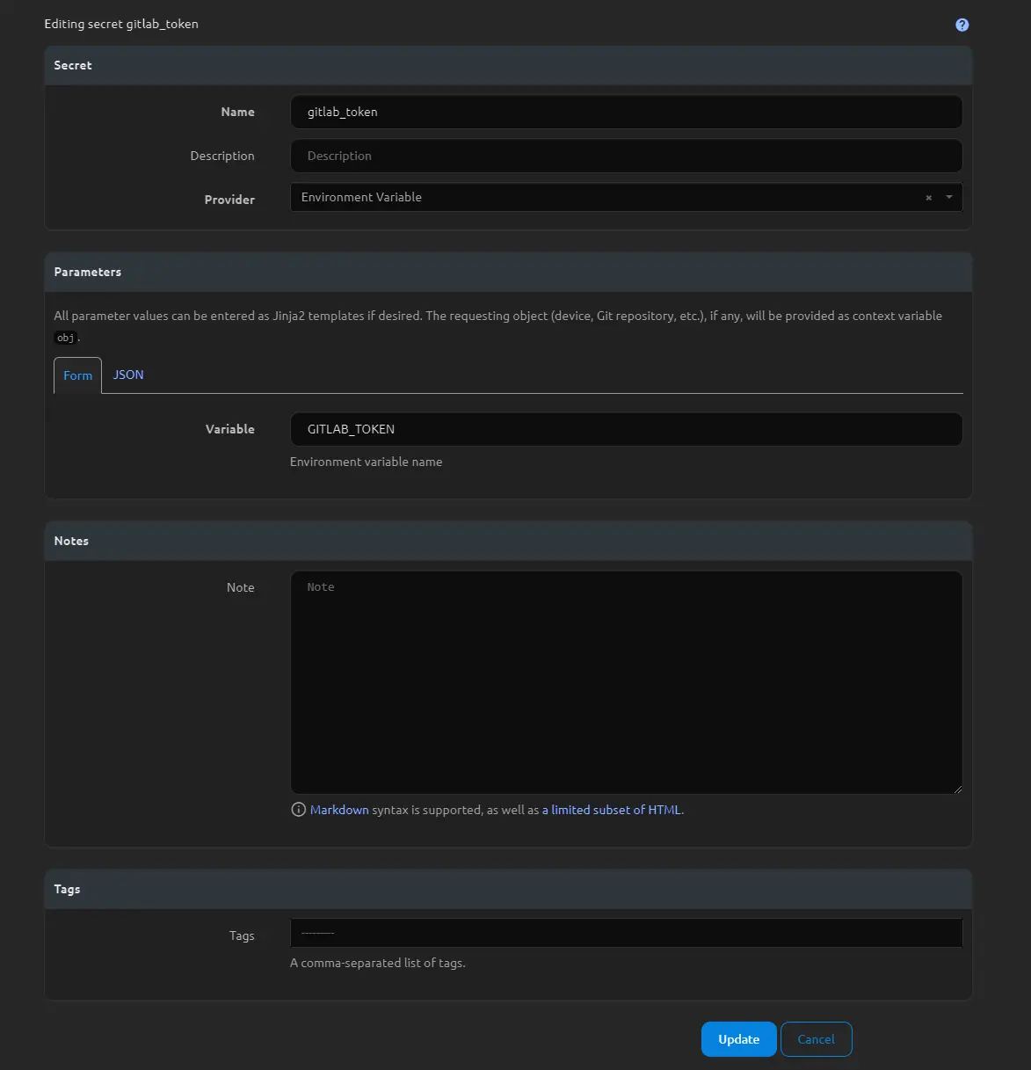Click the info icon beside the Markdown link
This screenshot has height=1070, width=1031.
tap(298, 810)
